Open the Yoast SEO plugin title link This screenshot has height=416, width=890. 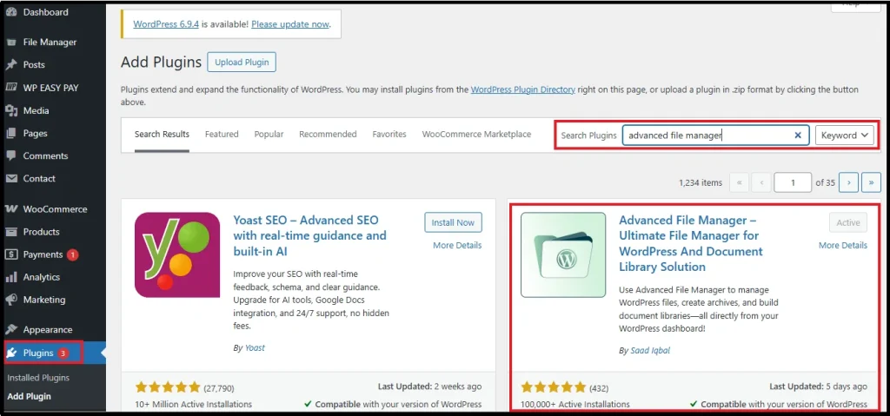310,235
